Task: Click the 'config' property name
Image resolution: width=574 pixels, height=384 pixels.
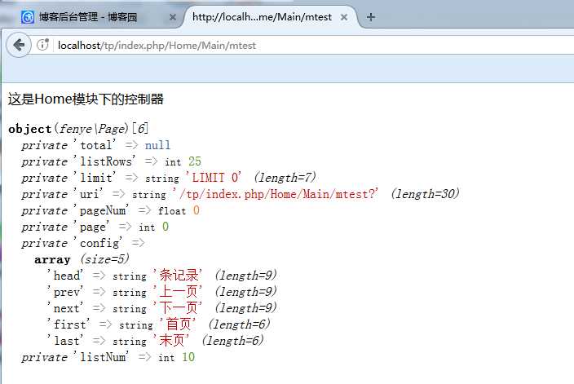Action: tap(99, 243)
